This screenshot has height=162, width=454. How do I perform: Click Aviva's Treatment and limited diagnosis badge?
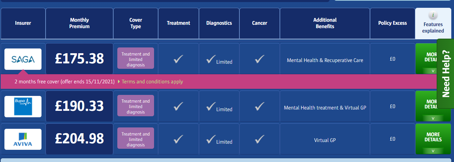(x=136, y=139)
